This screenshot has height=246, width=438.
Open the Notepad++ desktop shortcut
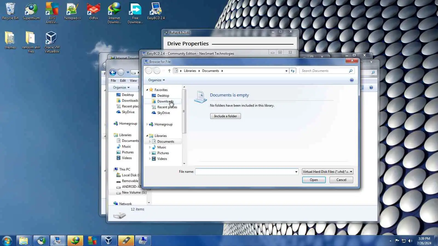(x=73, y=11)
